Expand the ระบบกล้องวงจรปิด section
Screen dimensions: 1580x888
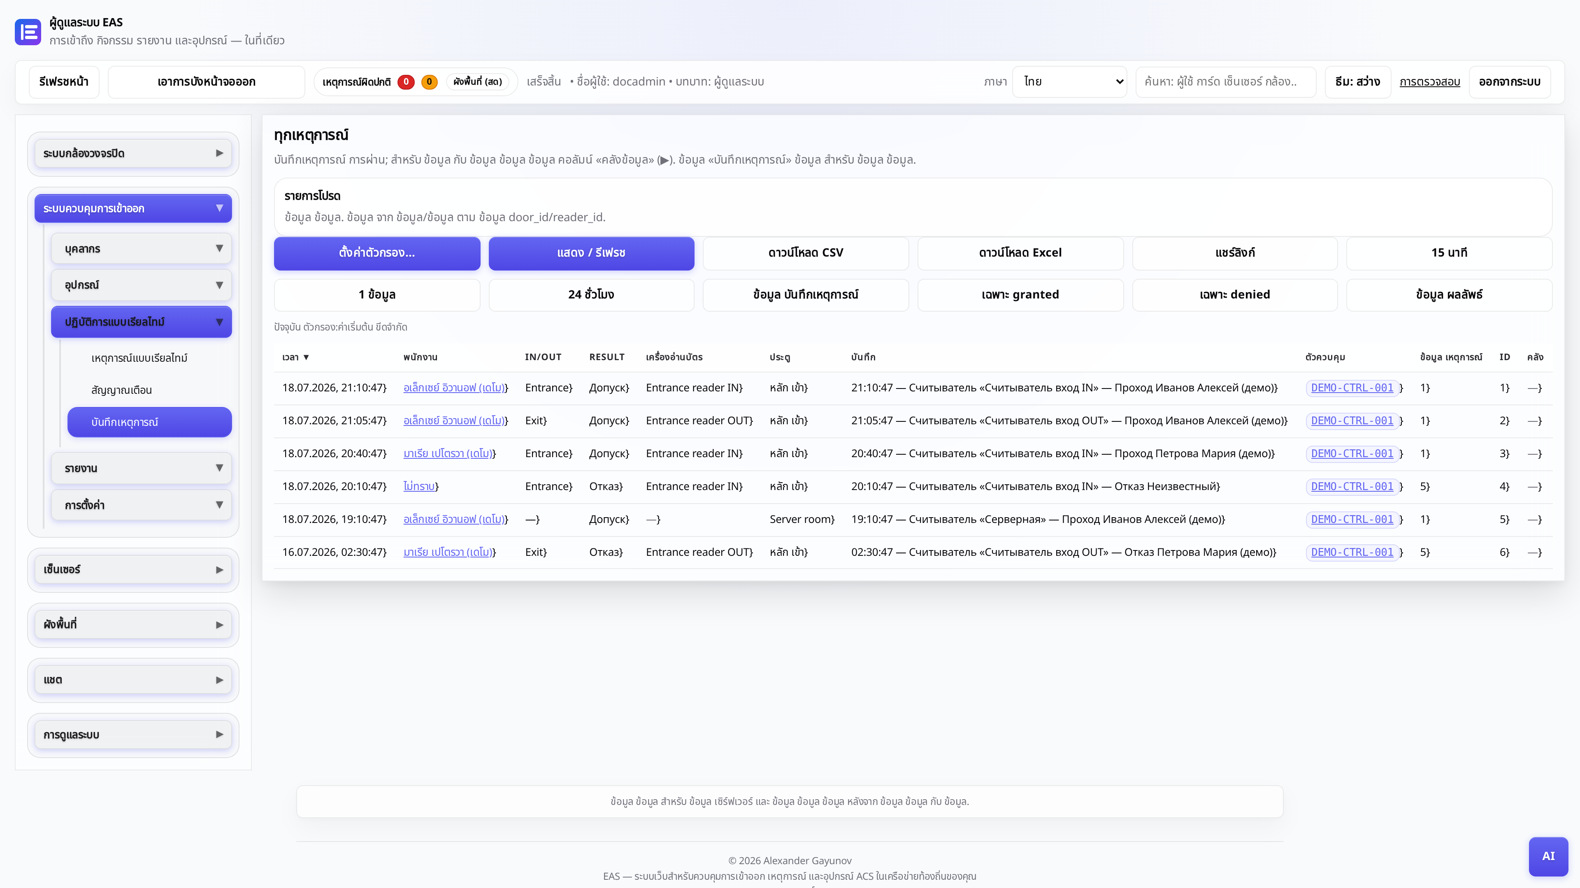133,153
